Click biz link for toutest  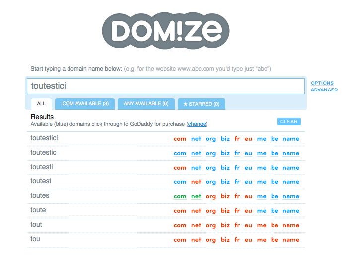click(225, 182)
